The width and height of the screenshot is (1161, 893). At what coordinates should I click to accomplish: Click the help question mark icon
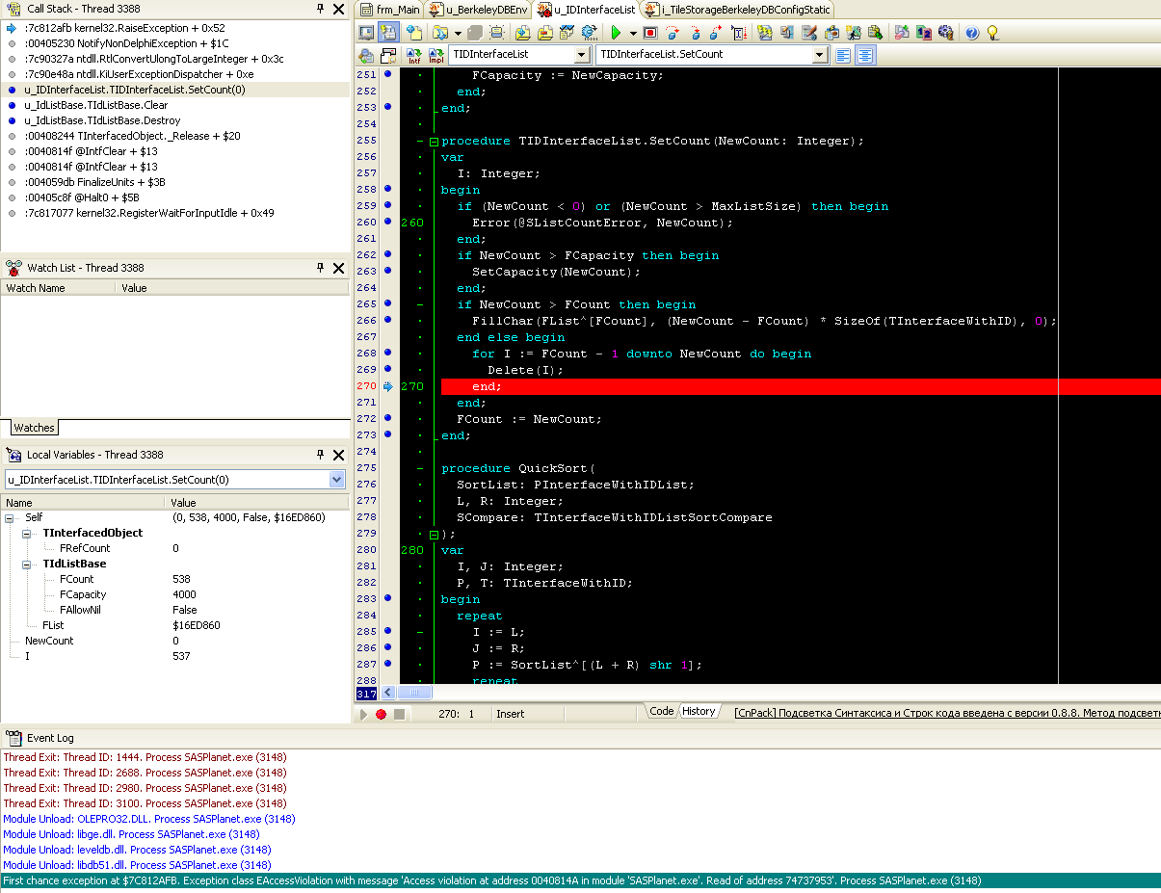point(971,33)
